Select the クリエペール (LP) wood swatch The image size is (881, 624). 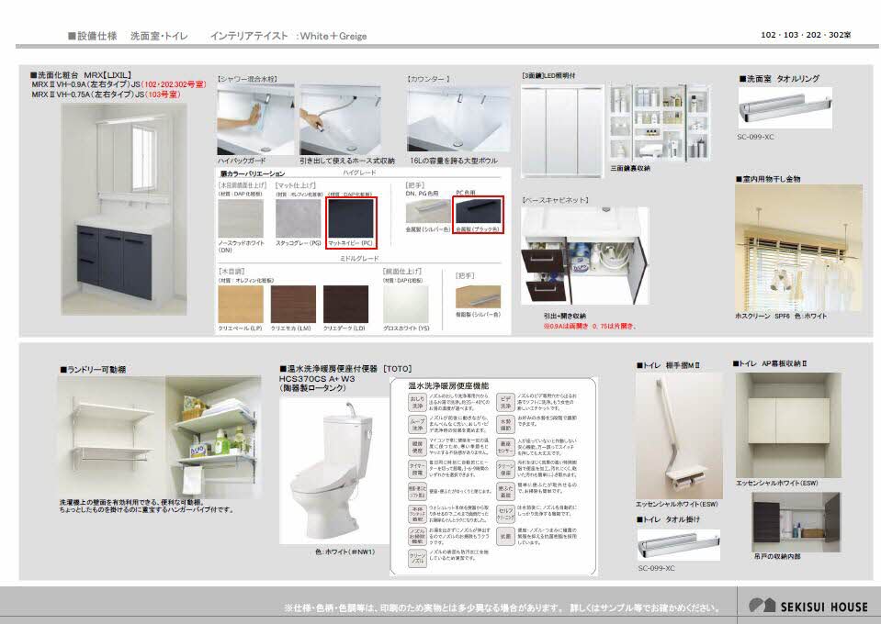point(240,304)
